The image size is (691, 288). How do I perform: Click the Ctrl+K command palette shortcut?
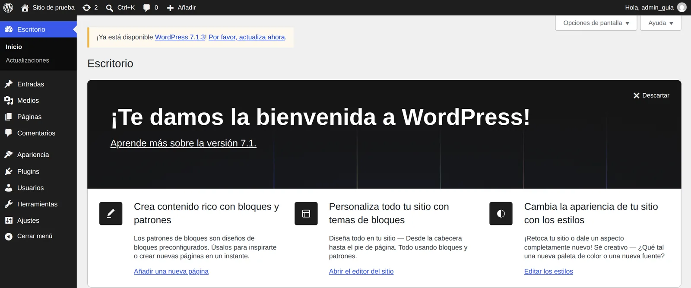click(126, 7)
